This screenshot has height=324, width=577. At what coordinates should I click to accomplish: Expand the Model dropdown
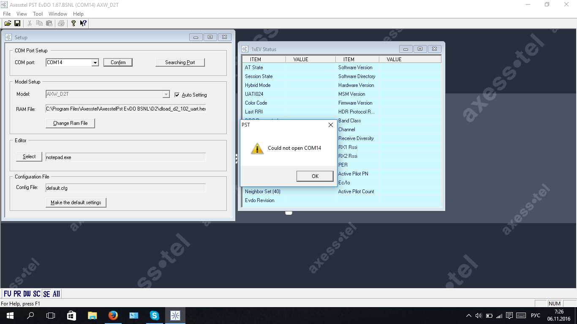click(x=166, y=94)
